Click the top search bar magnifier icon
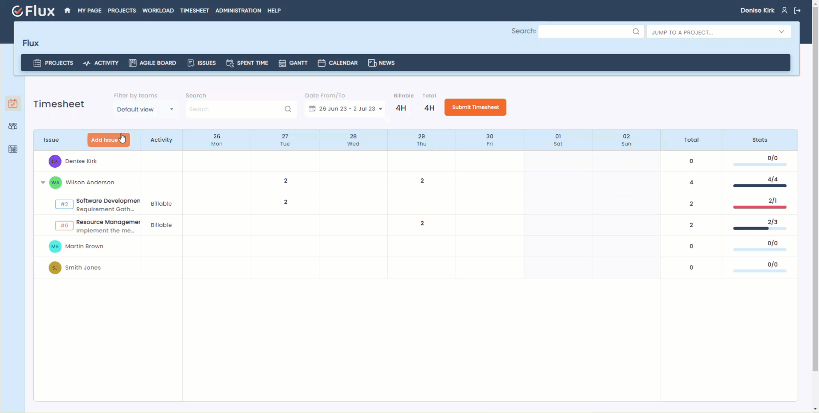819x413 pixels. point(636,32)
